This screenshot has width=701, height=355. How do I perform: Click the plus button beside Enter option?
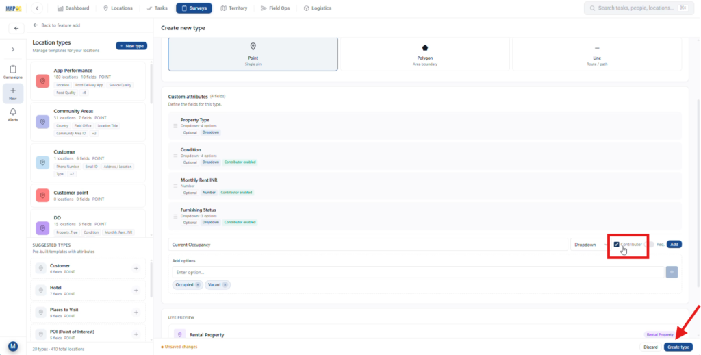pyautogui.click(x=672, y=272)
